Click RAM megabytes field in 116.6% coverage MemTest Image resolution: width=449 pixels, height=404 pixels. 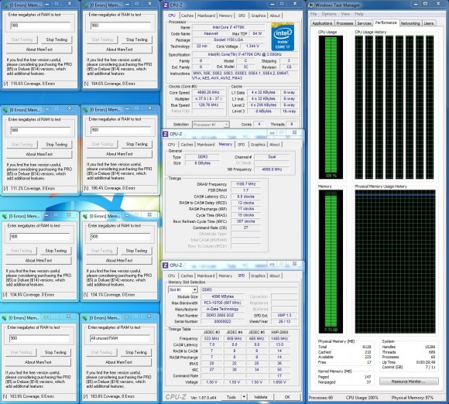40,26
